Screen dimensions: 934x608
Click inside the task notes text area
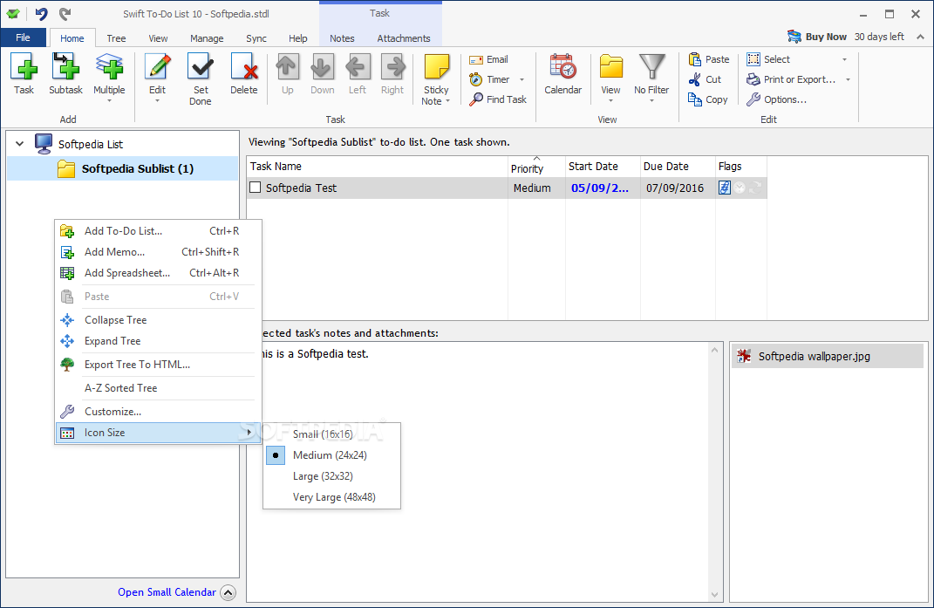pos(478,471)
